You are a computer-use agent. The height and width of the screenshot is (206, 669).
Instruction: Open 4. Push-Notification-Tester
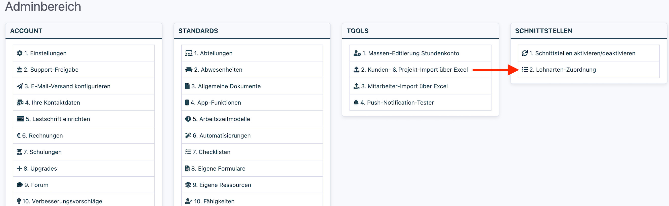(420, 102)
